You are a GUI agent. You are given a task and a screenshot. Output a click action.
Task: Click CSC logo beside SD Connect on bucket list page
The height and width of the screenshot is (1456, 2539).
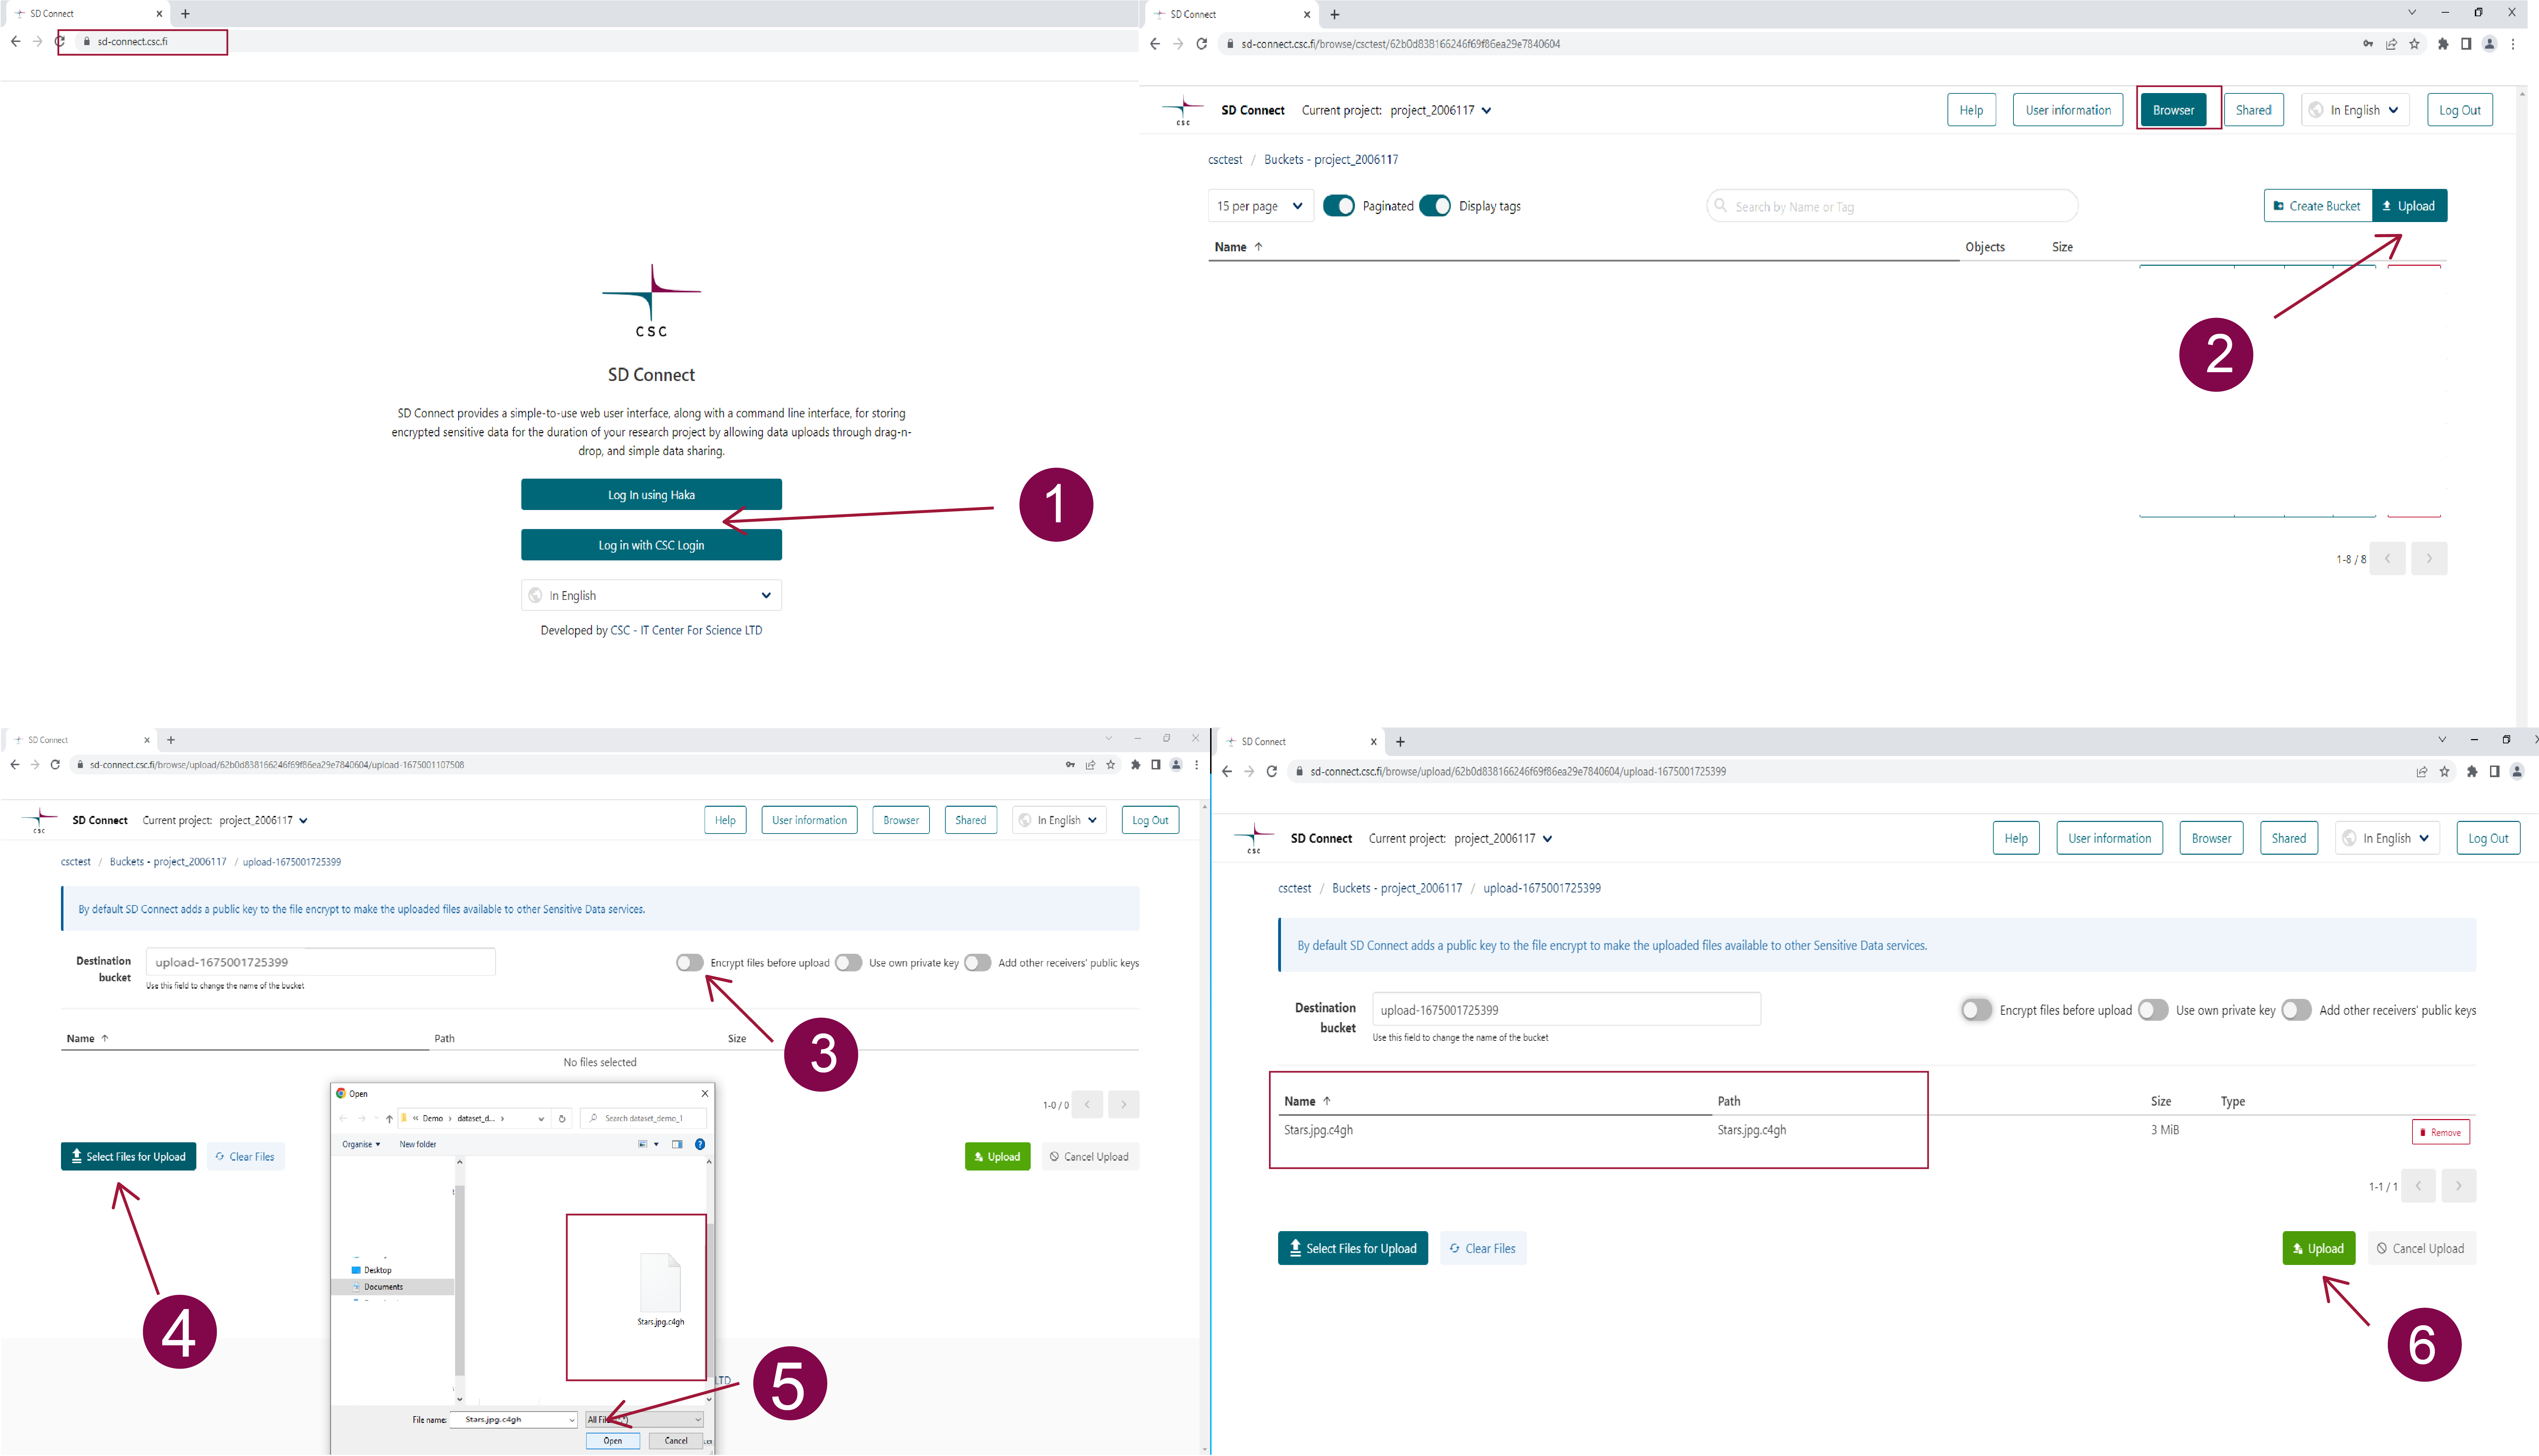[x=1183, y=110]
